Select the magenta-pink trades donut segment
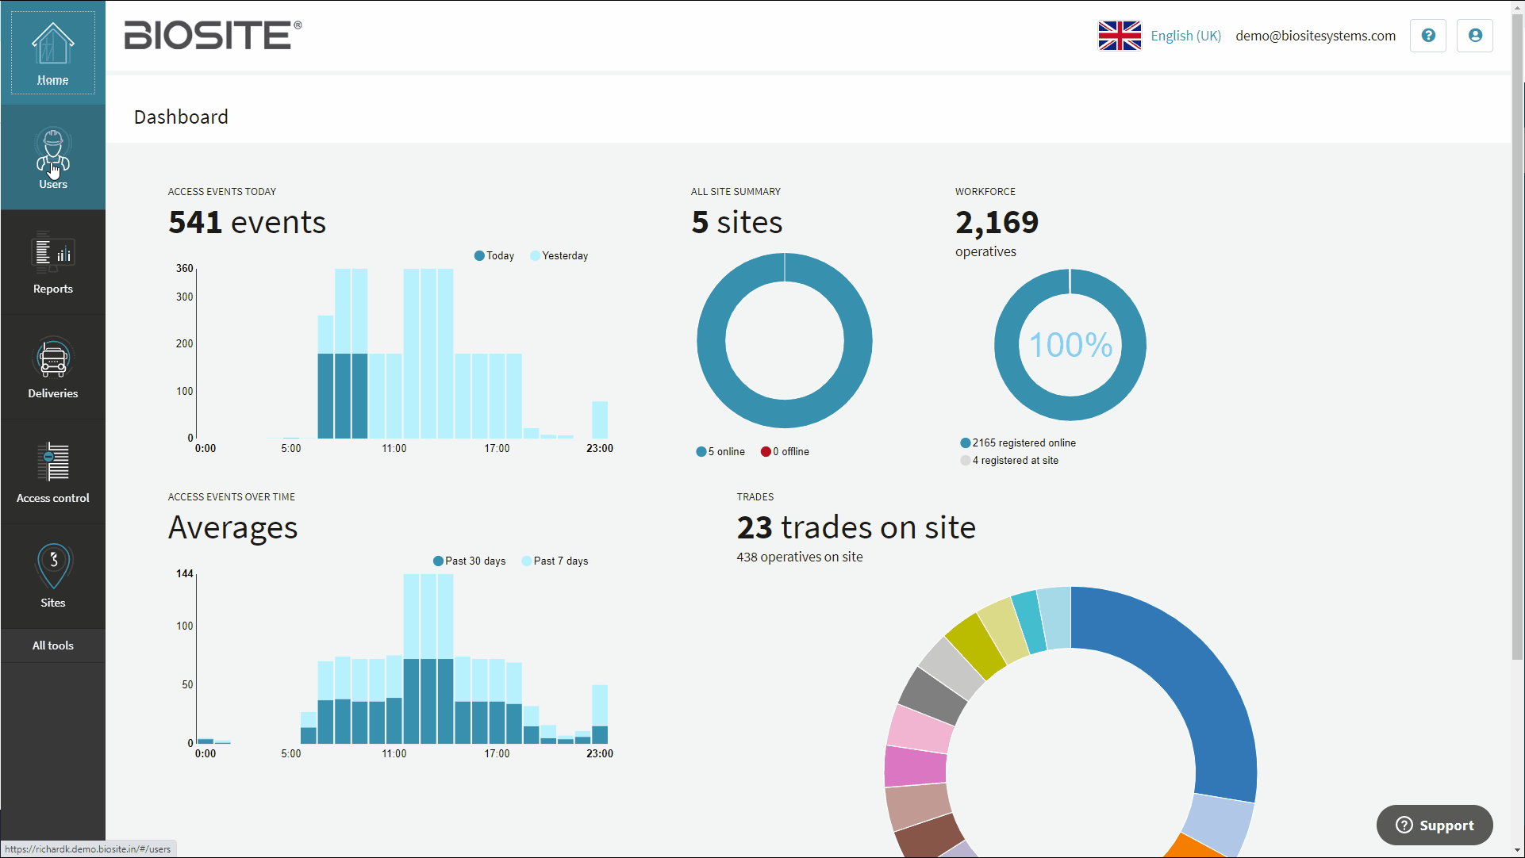The height and width of the screenshot is (858, 1525). [915, 767]
